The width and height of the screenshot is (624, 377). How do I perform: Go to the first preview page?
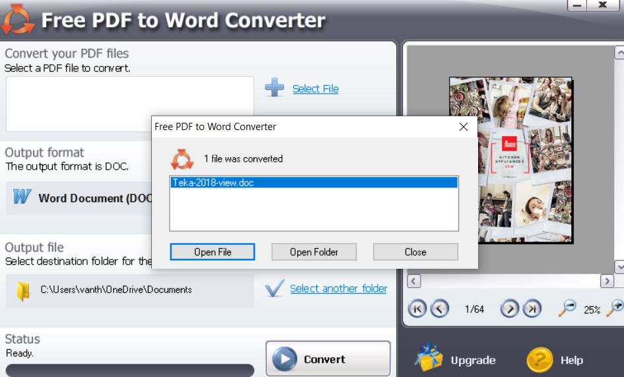pos(417,308)
